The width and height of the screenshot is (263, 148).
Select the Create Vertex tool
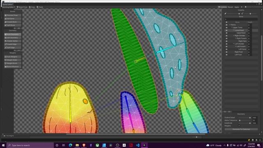pyautogui.click(x=13, y=41)
